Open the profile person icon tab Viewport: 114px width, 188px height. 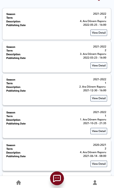tap(95, 183)
